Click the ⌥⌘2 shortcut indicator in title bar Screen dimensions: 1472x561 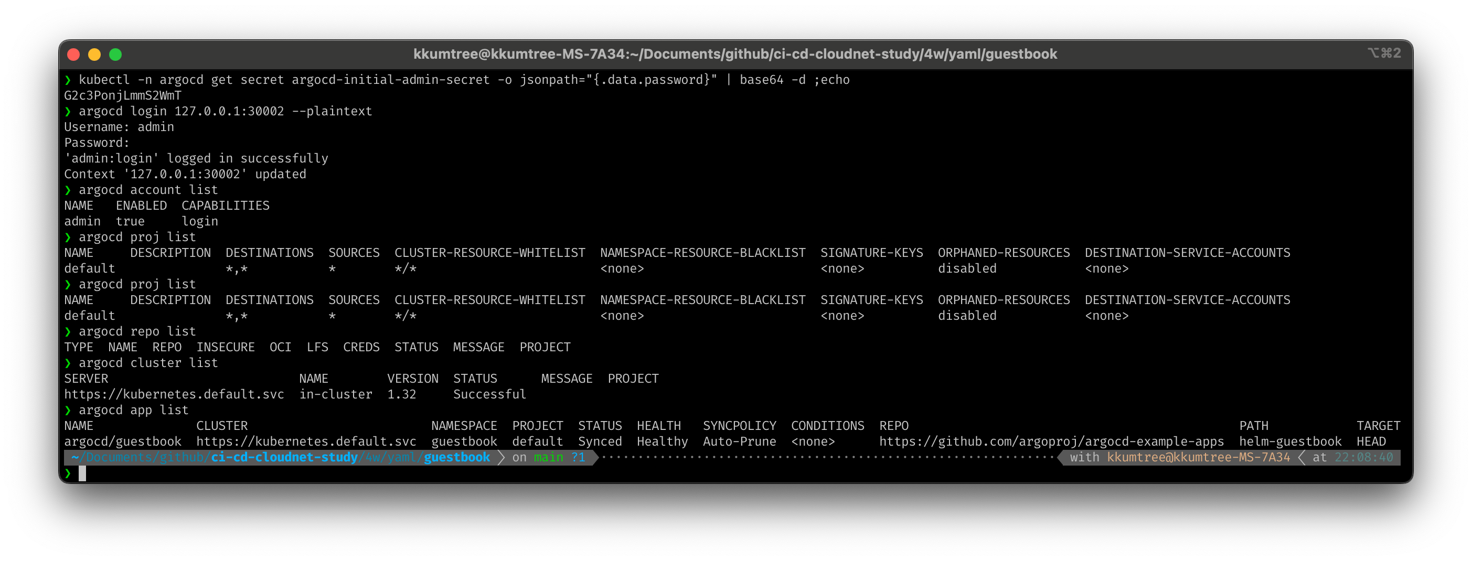(1383, 53)
